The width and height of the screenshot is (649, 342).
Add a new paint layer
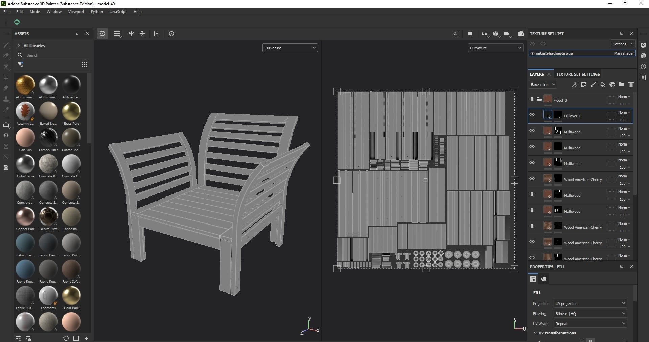(x=593, y=85)
